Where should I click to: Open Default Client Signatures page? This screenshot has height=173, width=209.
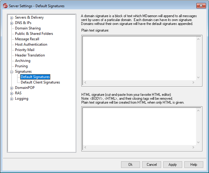40,82
